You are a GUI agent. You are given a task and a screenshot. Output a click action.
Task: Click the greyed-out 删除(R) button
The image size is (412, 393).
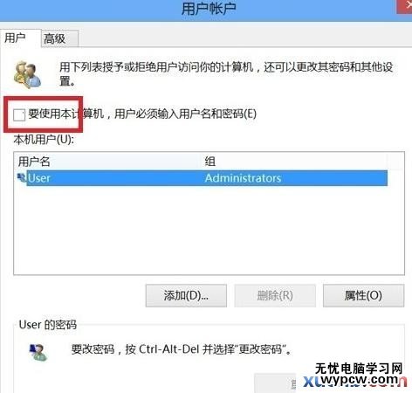pyautogui.click(x=275, y=296)
